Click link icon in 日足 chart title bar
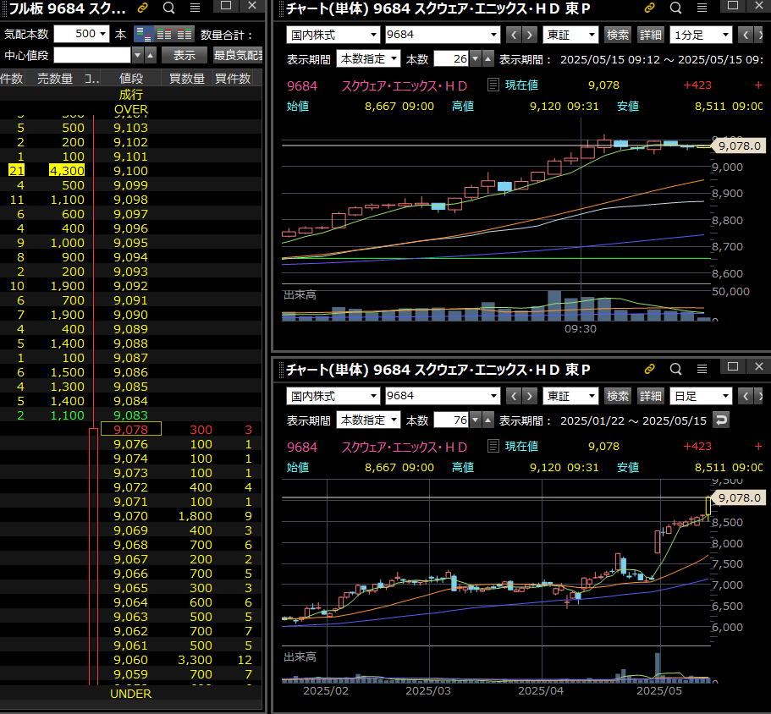This screenshot has width=771, height=714. 649,369
